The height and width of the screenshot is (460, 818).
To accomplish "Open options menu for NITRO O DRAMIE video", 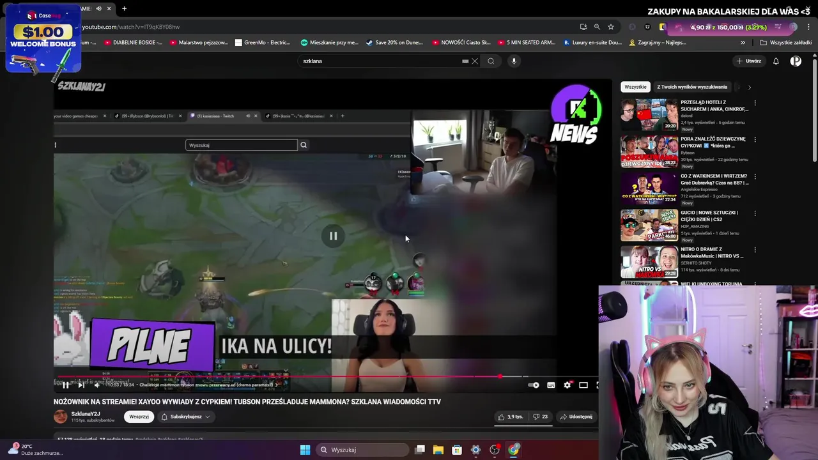I will 755,250.
